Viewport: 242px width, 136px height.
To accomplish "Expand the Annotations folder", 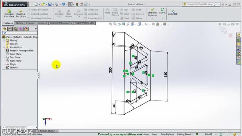I will [x=4, y=47].
